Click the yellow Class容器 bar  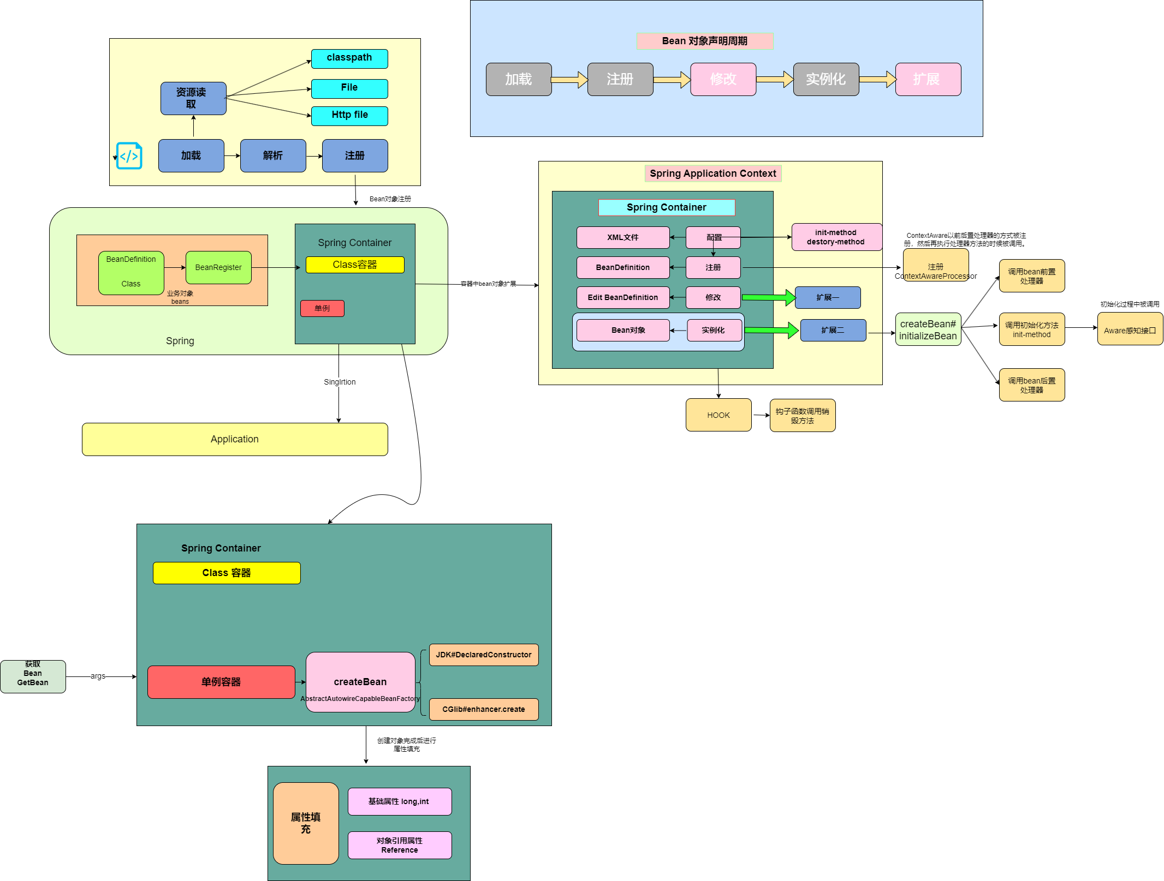click(x=355, y=265)
